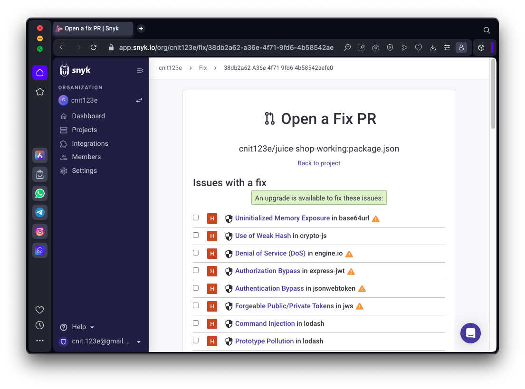Launch Aria AI from the Opera sidebar

(x=40, y=155)
